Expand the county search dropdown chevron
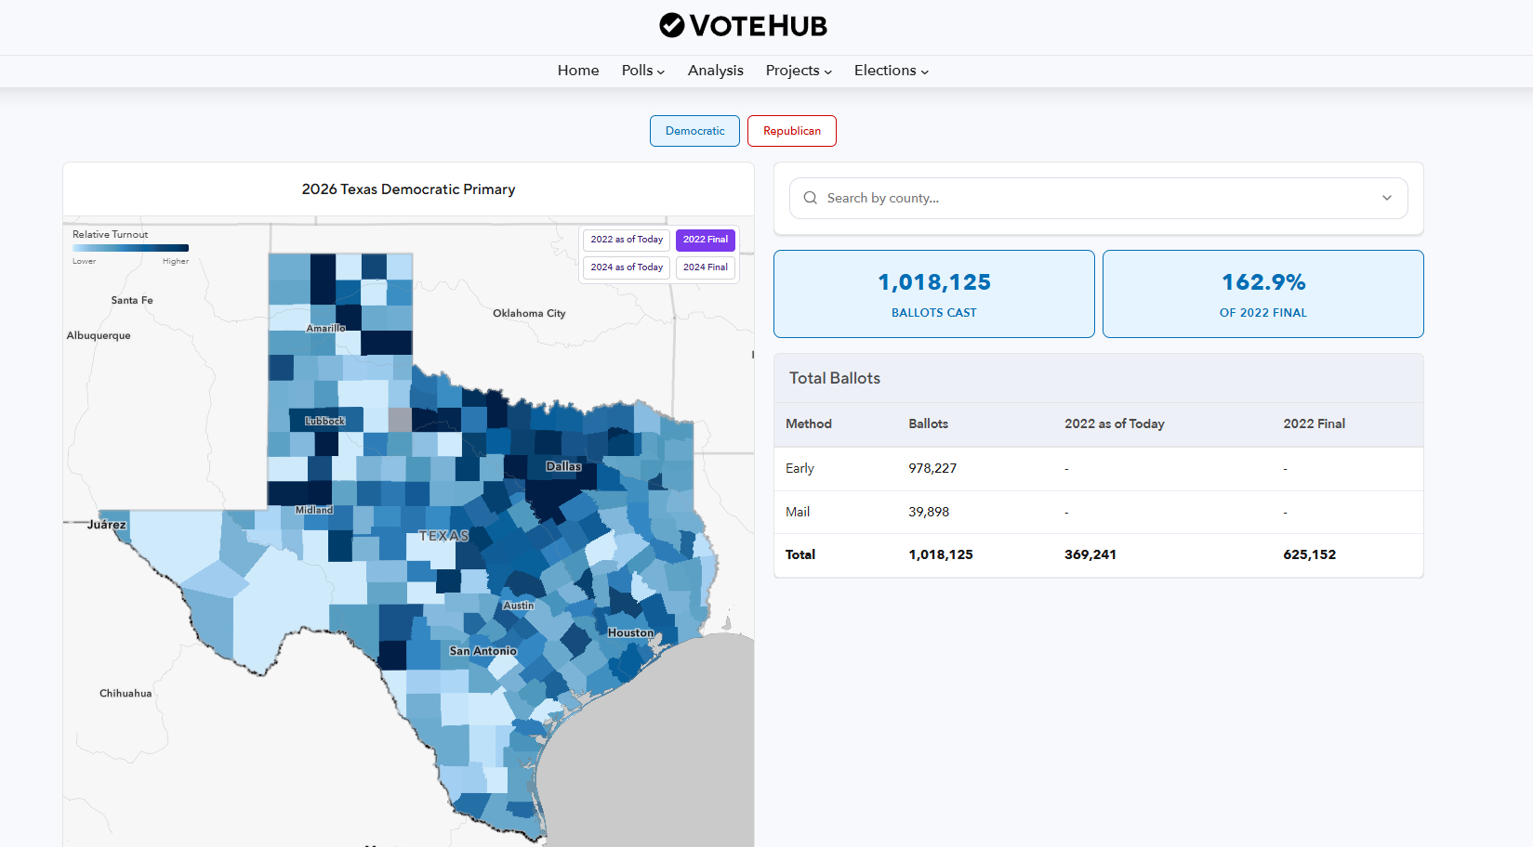The height and width of the screenshot is (847, 1533). tap(1386, 198)
